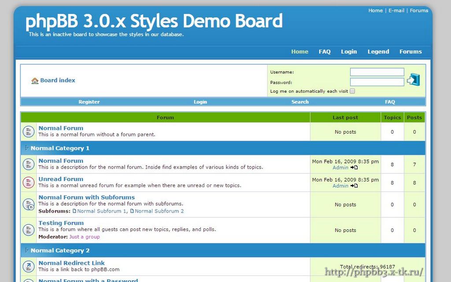Click the red Unread Forum status icon
Screen dimensions: 451x282
[x=29, y=183]
